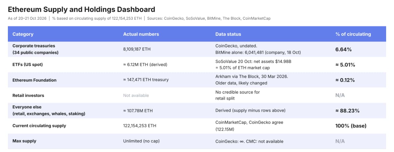Click the BitMine alone 6,041,481 status text
This screenshot has height=152, width=394.
[x=258, y=53]
